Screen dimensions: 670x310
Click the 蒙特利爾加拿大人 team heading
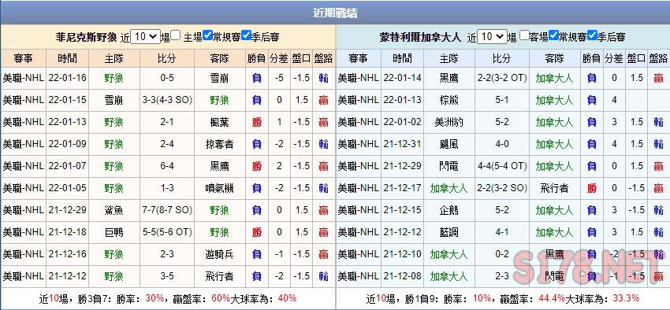pyautogui.click(x=420, y=37)
